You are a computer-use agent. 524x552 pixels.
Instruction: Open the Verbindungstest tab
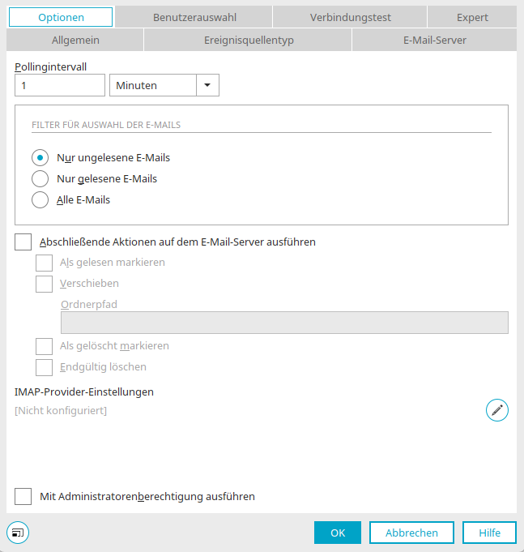(350, 17)
